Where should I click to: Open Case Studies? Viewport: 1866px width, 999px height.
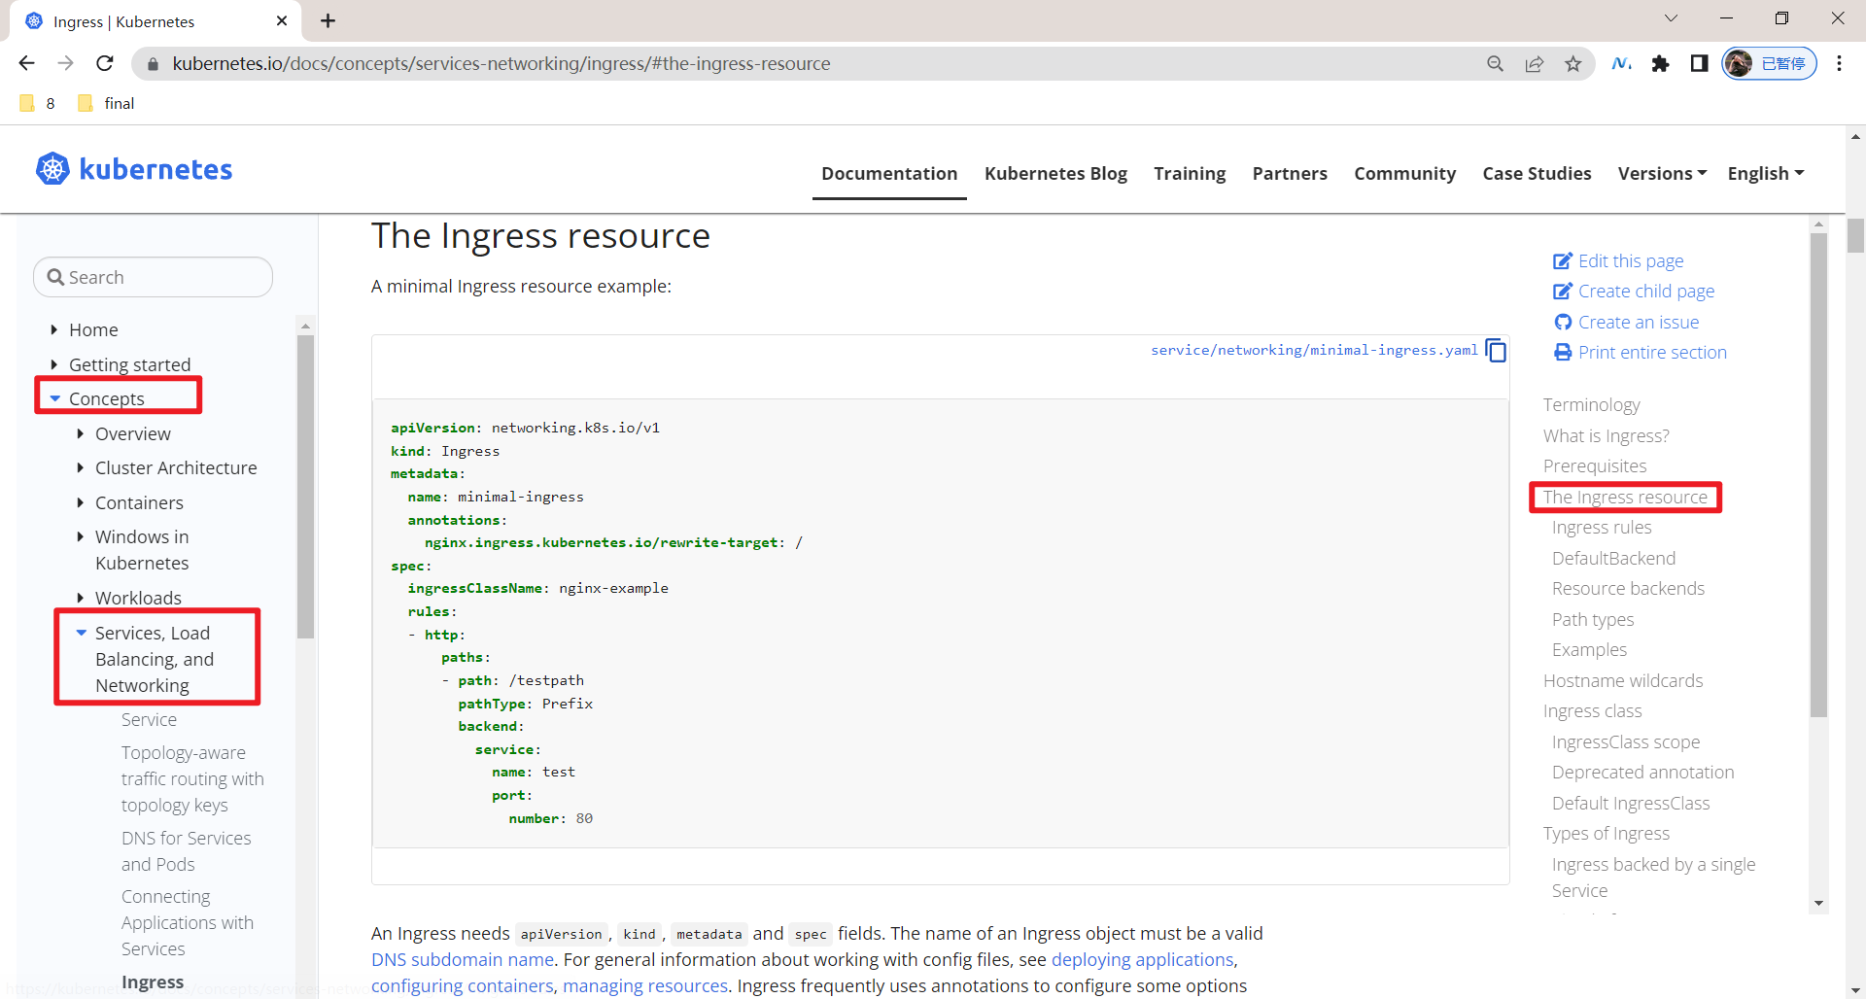[1537, 173]
